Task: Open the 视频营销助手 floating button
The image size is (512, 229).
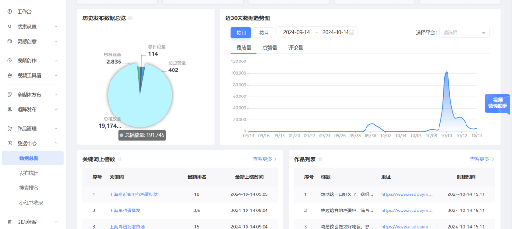Action: (x=497, y=103)
